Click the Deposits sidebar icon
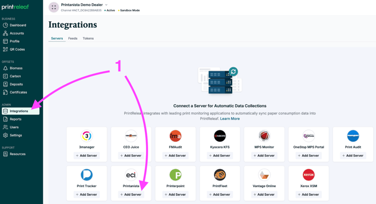Image resolution: width=376 pixels, height=204 pixels. (x=5, y=84)
